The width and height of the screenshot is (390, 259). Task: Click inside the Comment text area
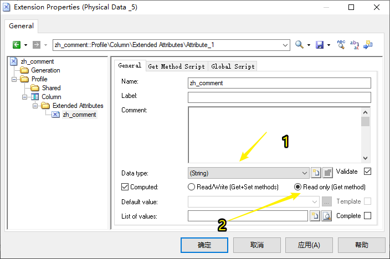click(x=275, y=135)
